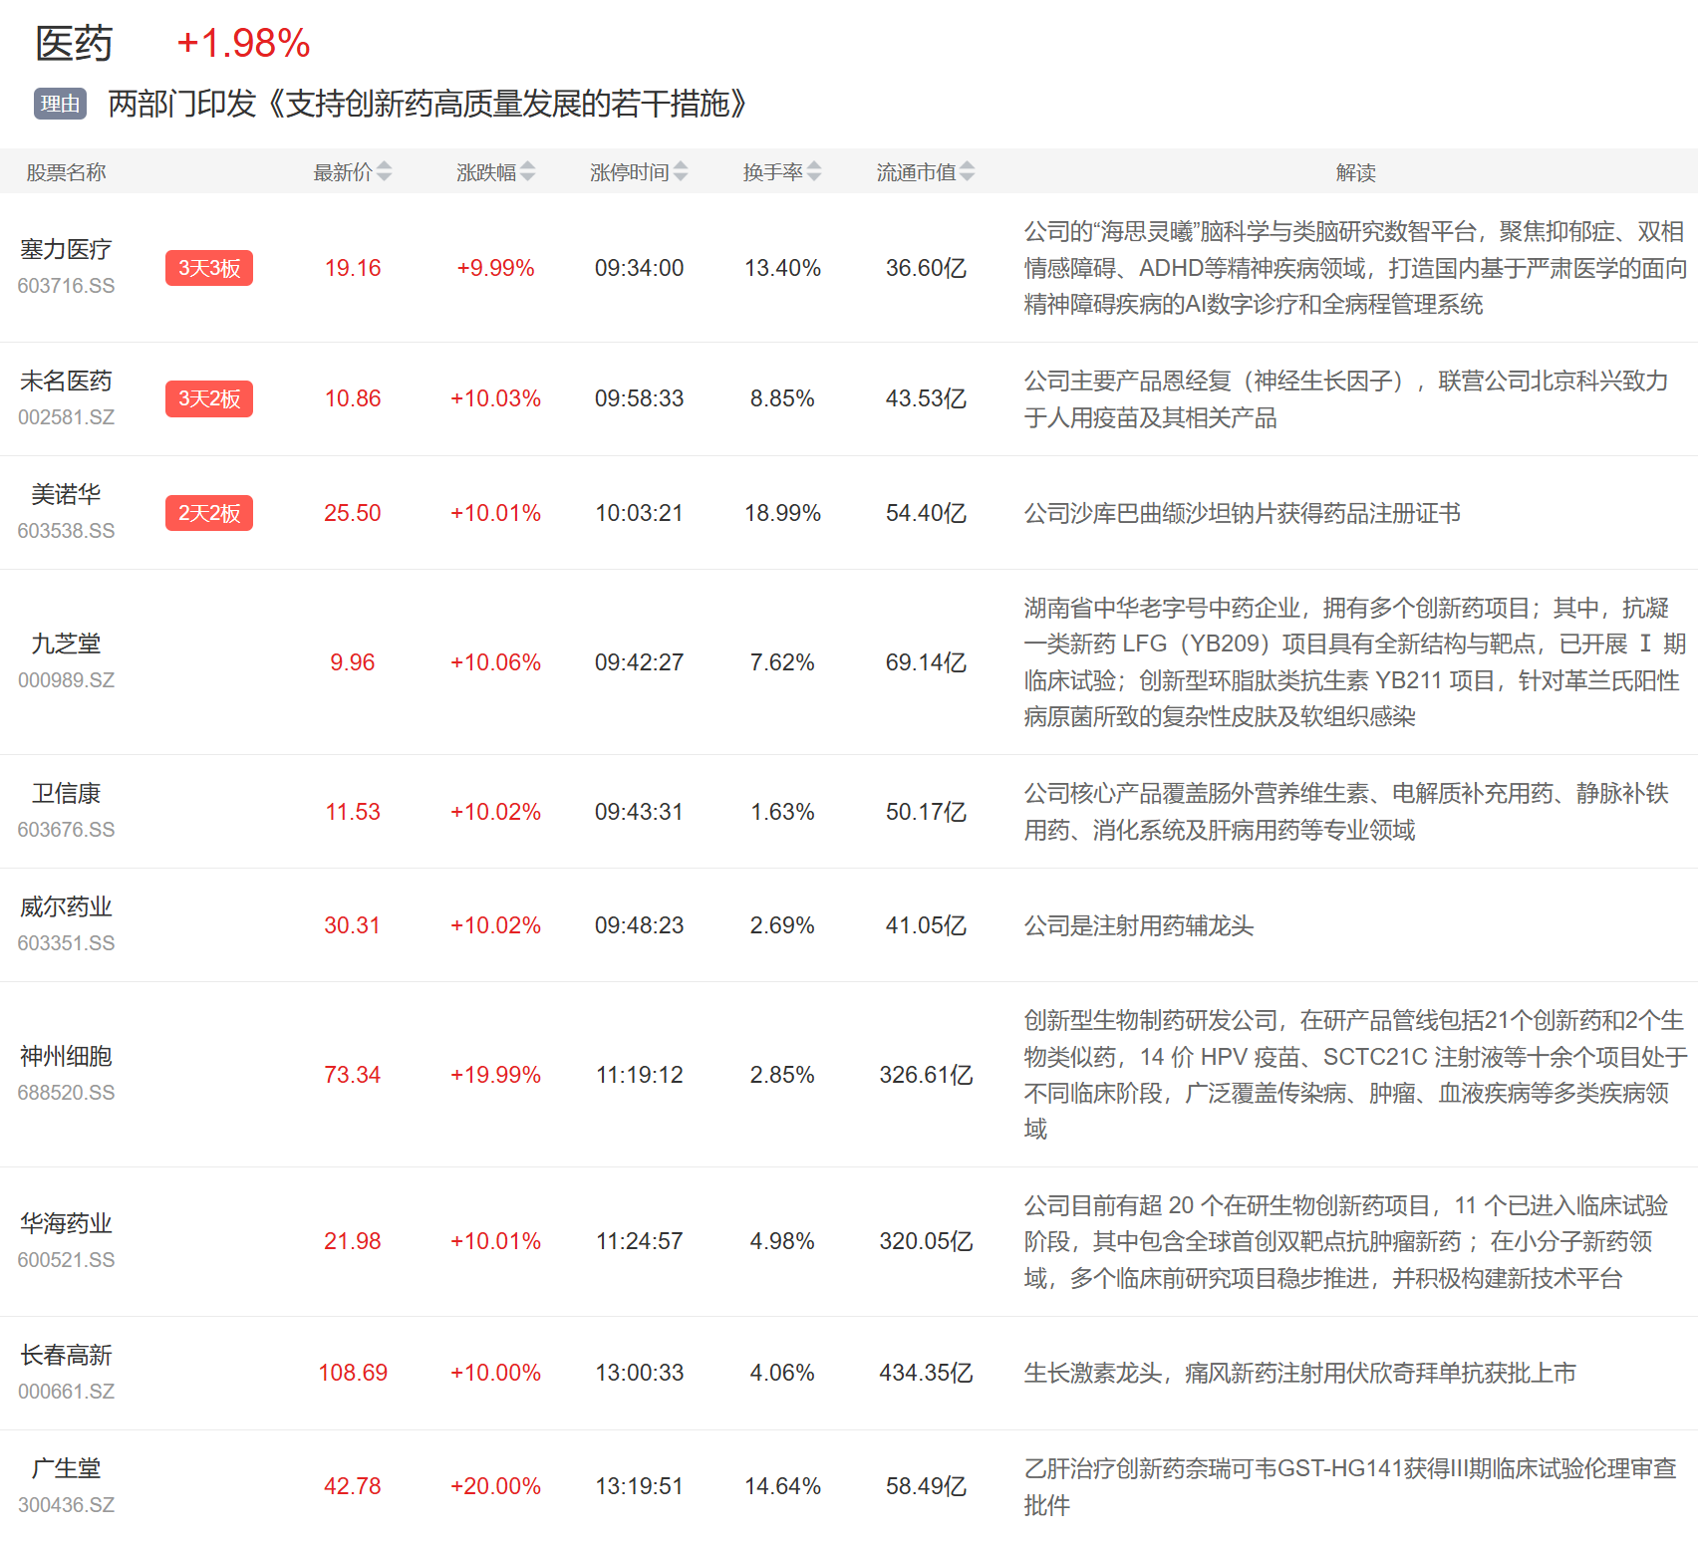The width and height of the screenshot is (1698, 1542).
Task: Click stock code 603351.SS under 威尔药业
Action: point(66,943)
